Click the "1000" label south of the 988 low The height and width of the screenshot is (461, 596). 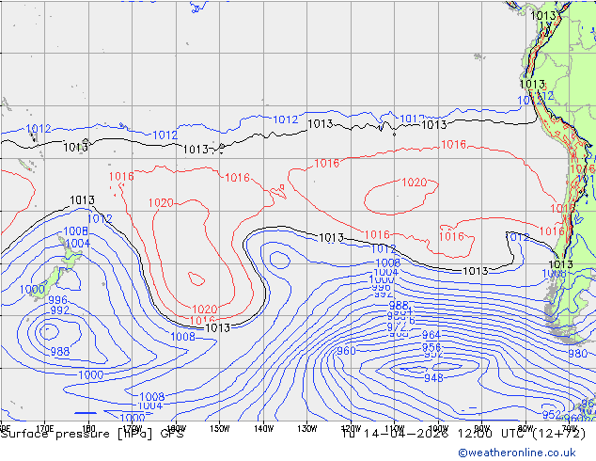pyautogui.click(x=91, y=375)
